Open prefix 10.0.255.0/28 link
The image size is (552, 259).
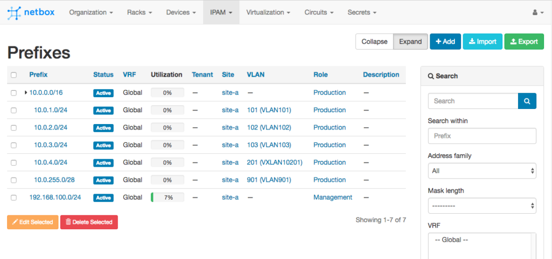(x=54, y=180)
